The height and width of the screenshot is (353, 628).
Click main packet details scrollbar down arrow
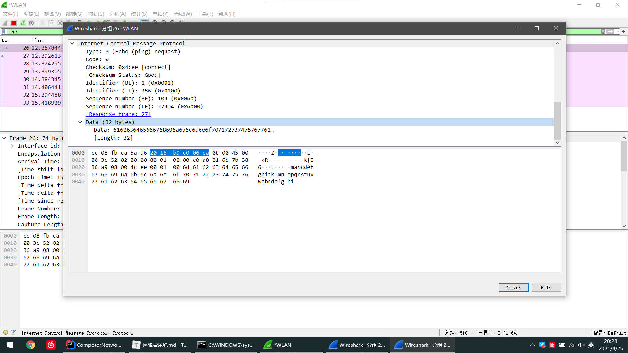tap(624, 226)
